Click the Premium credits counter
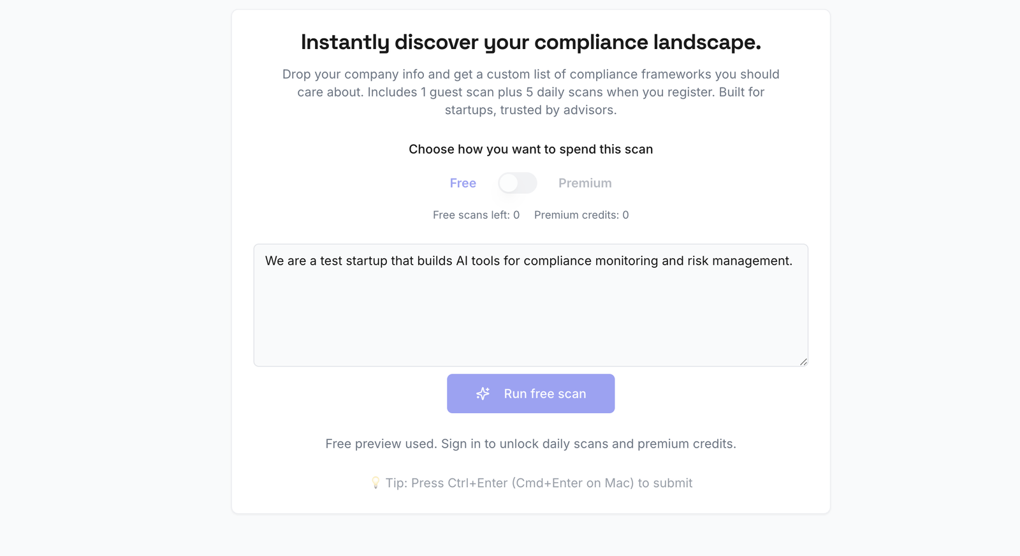The height and width of the screenshot is (556, 1020). pos(581,215)
